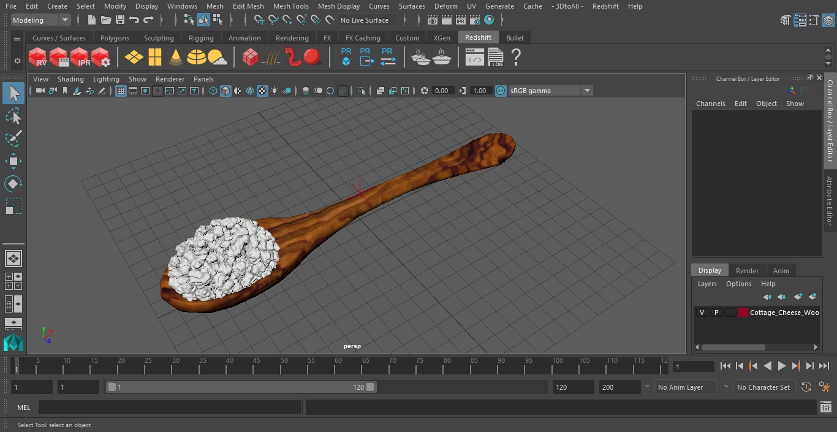Activate the Paint Selection brush tool
Screen dimensions: 837x432
click(13, 138)
